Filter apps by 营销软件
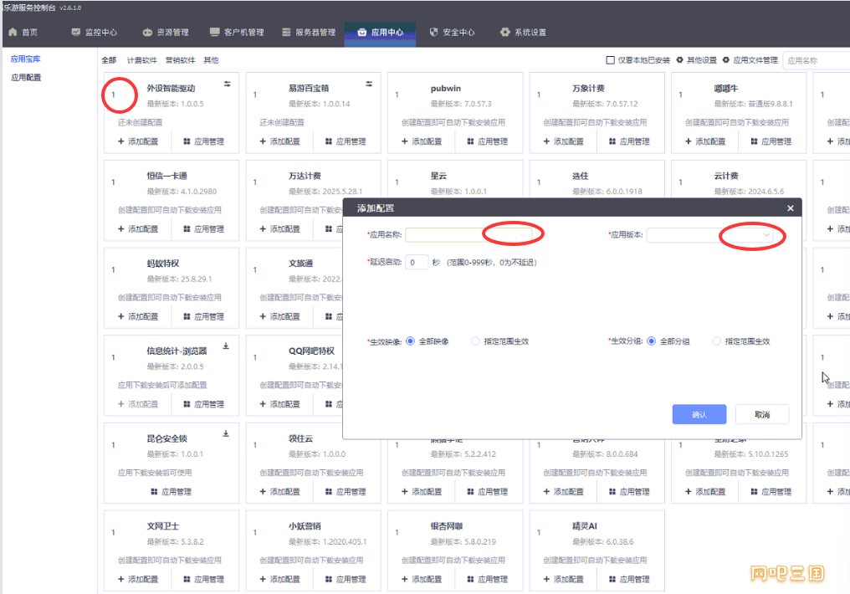 pyautogui.click(x=180, y=60)
